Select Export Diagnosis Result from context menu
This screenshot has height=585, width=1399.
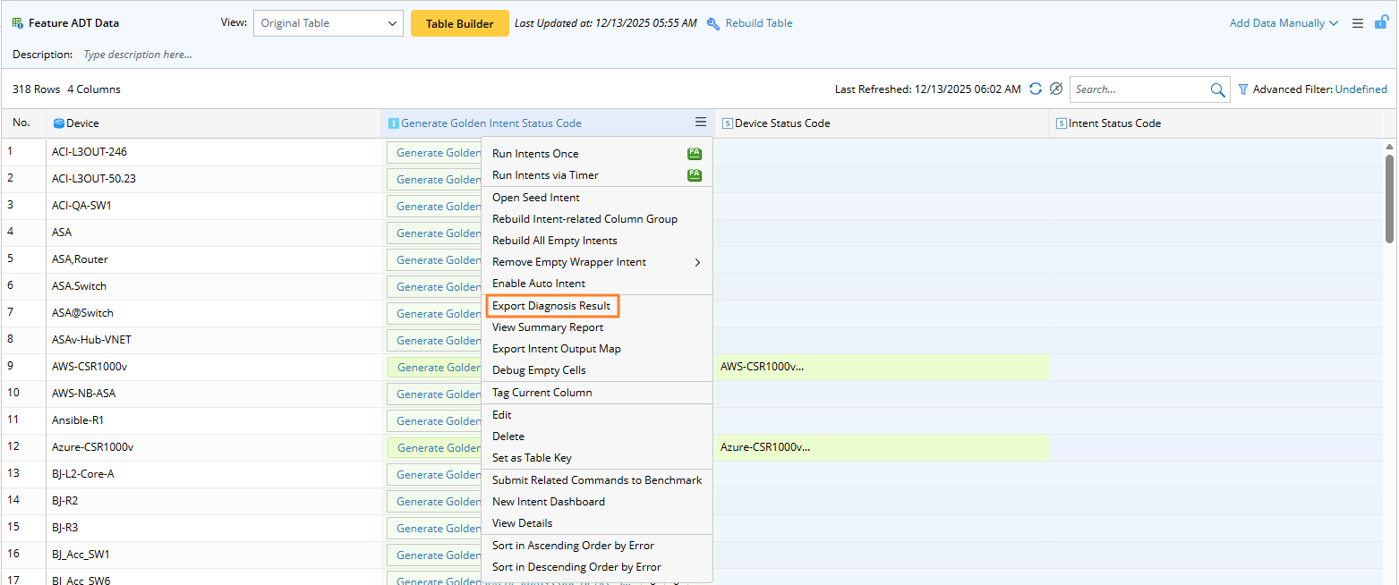point(551,306)
